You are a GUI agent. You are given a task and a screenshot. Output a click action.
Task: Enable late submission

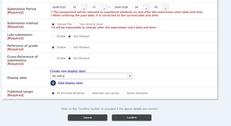[x=53, y=36]
